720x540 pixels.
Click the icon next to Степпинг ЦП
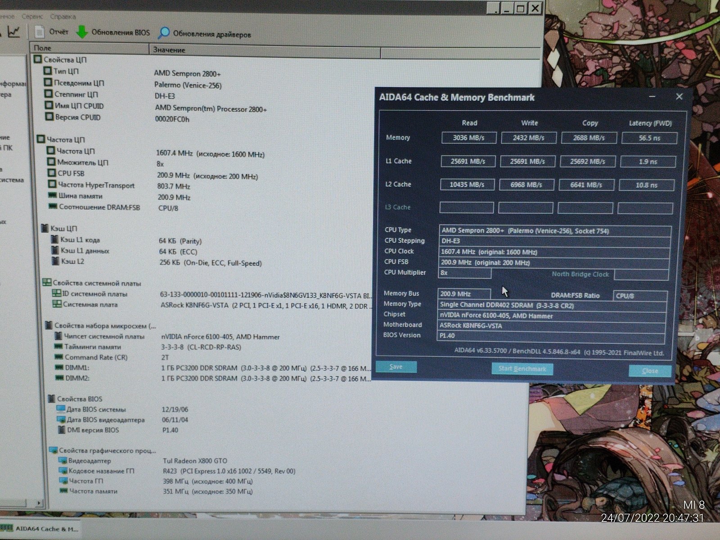49,94
